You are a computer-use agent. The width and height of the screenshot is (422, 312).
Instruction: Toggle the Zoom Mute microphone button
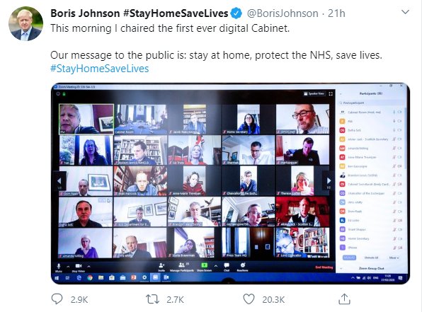click(58, 267)
